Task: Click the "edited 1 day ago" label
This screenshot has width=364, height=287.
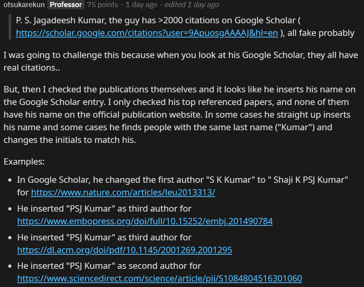Action: pyautogui.click(x=191, y=5)
